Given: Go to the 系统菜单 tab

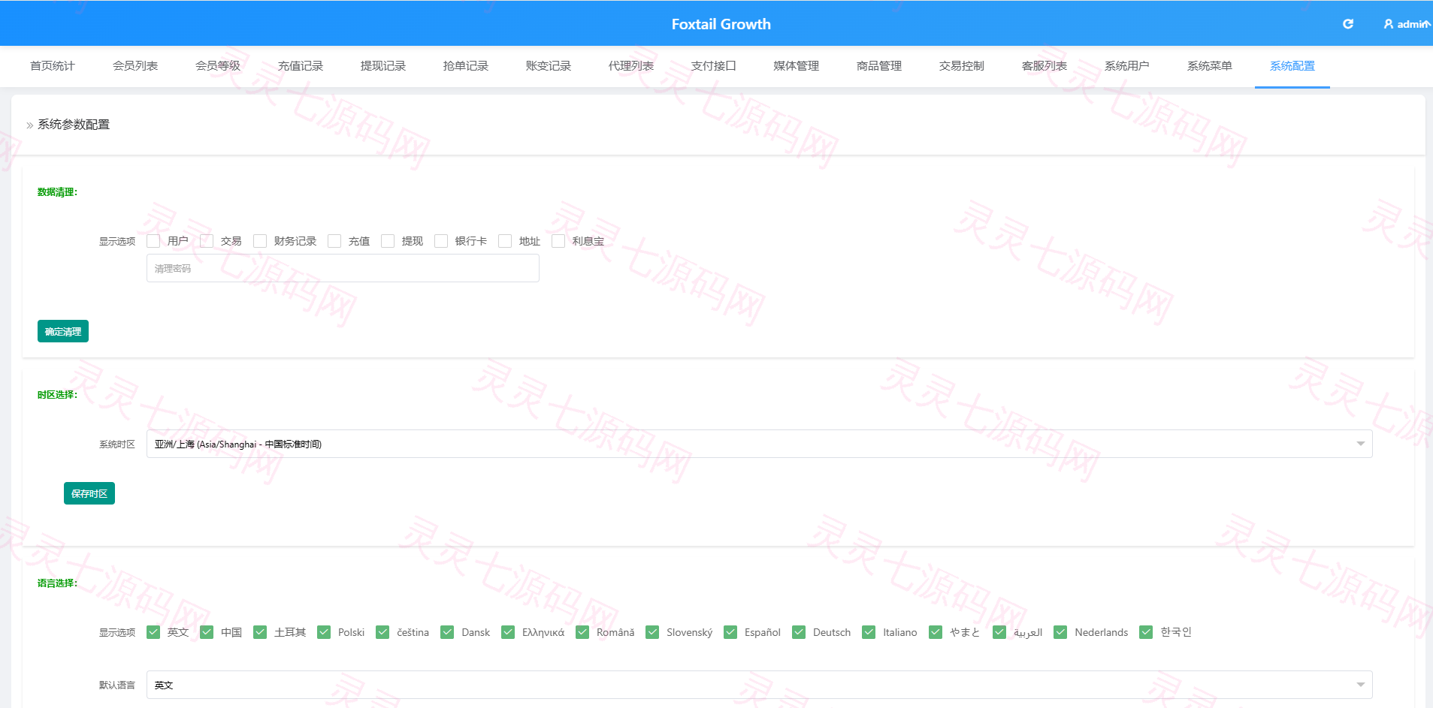Looking at the screenshot, I should click(1210, 66).
